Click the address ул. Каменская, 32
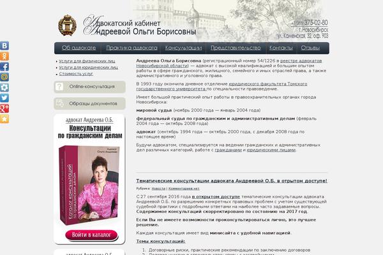 pyautogui.click(x=303, y=36)
